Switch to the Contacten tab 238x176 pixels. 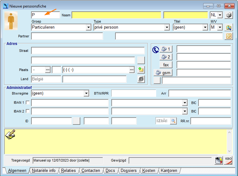click(x=91, y=171)
